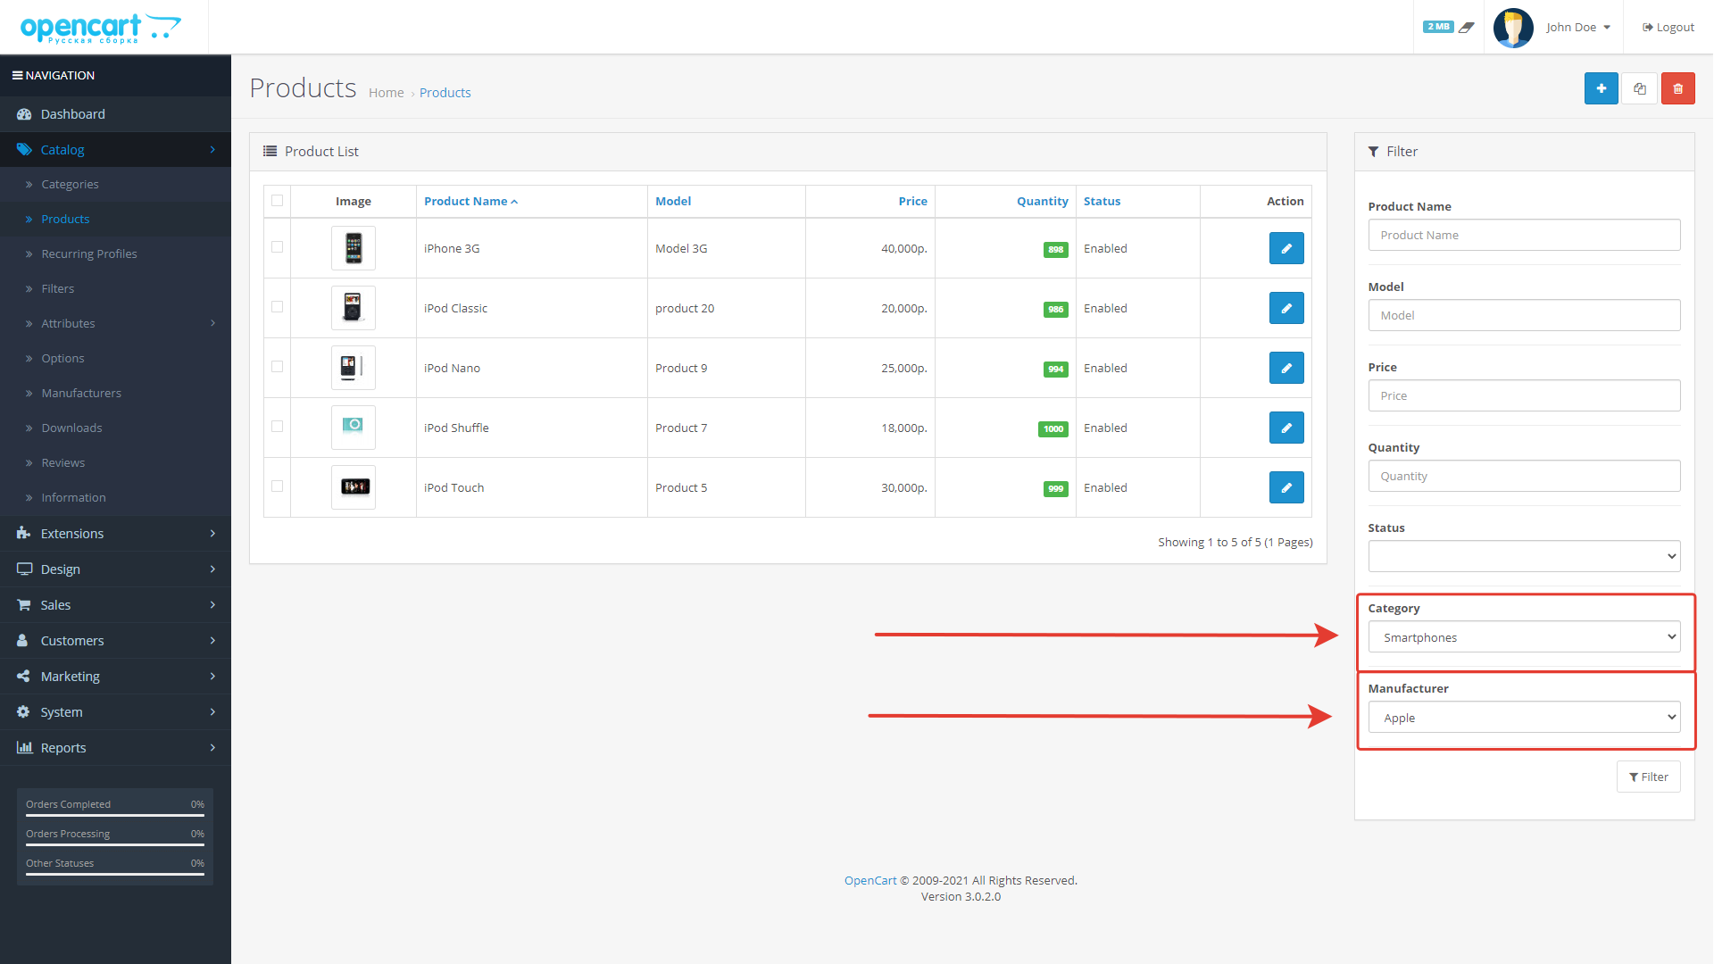The height and width of the screenshot is (964, 1714).
Task: Click the red delete trash button
Action: [1677, 88]
